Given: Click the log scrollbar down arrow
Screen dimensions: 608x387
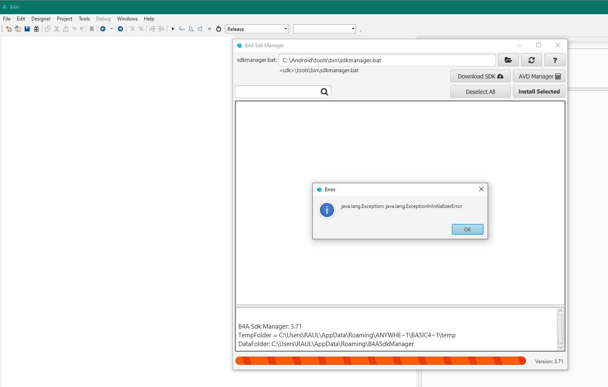Looking at the screenshot, I should pos(560,347).
